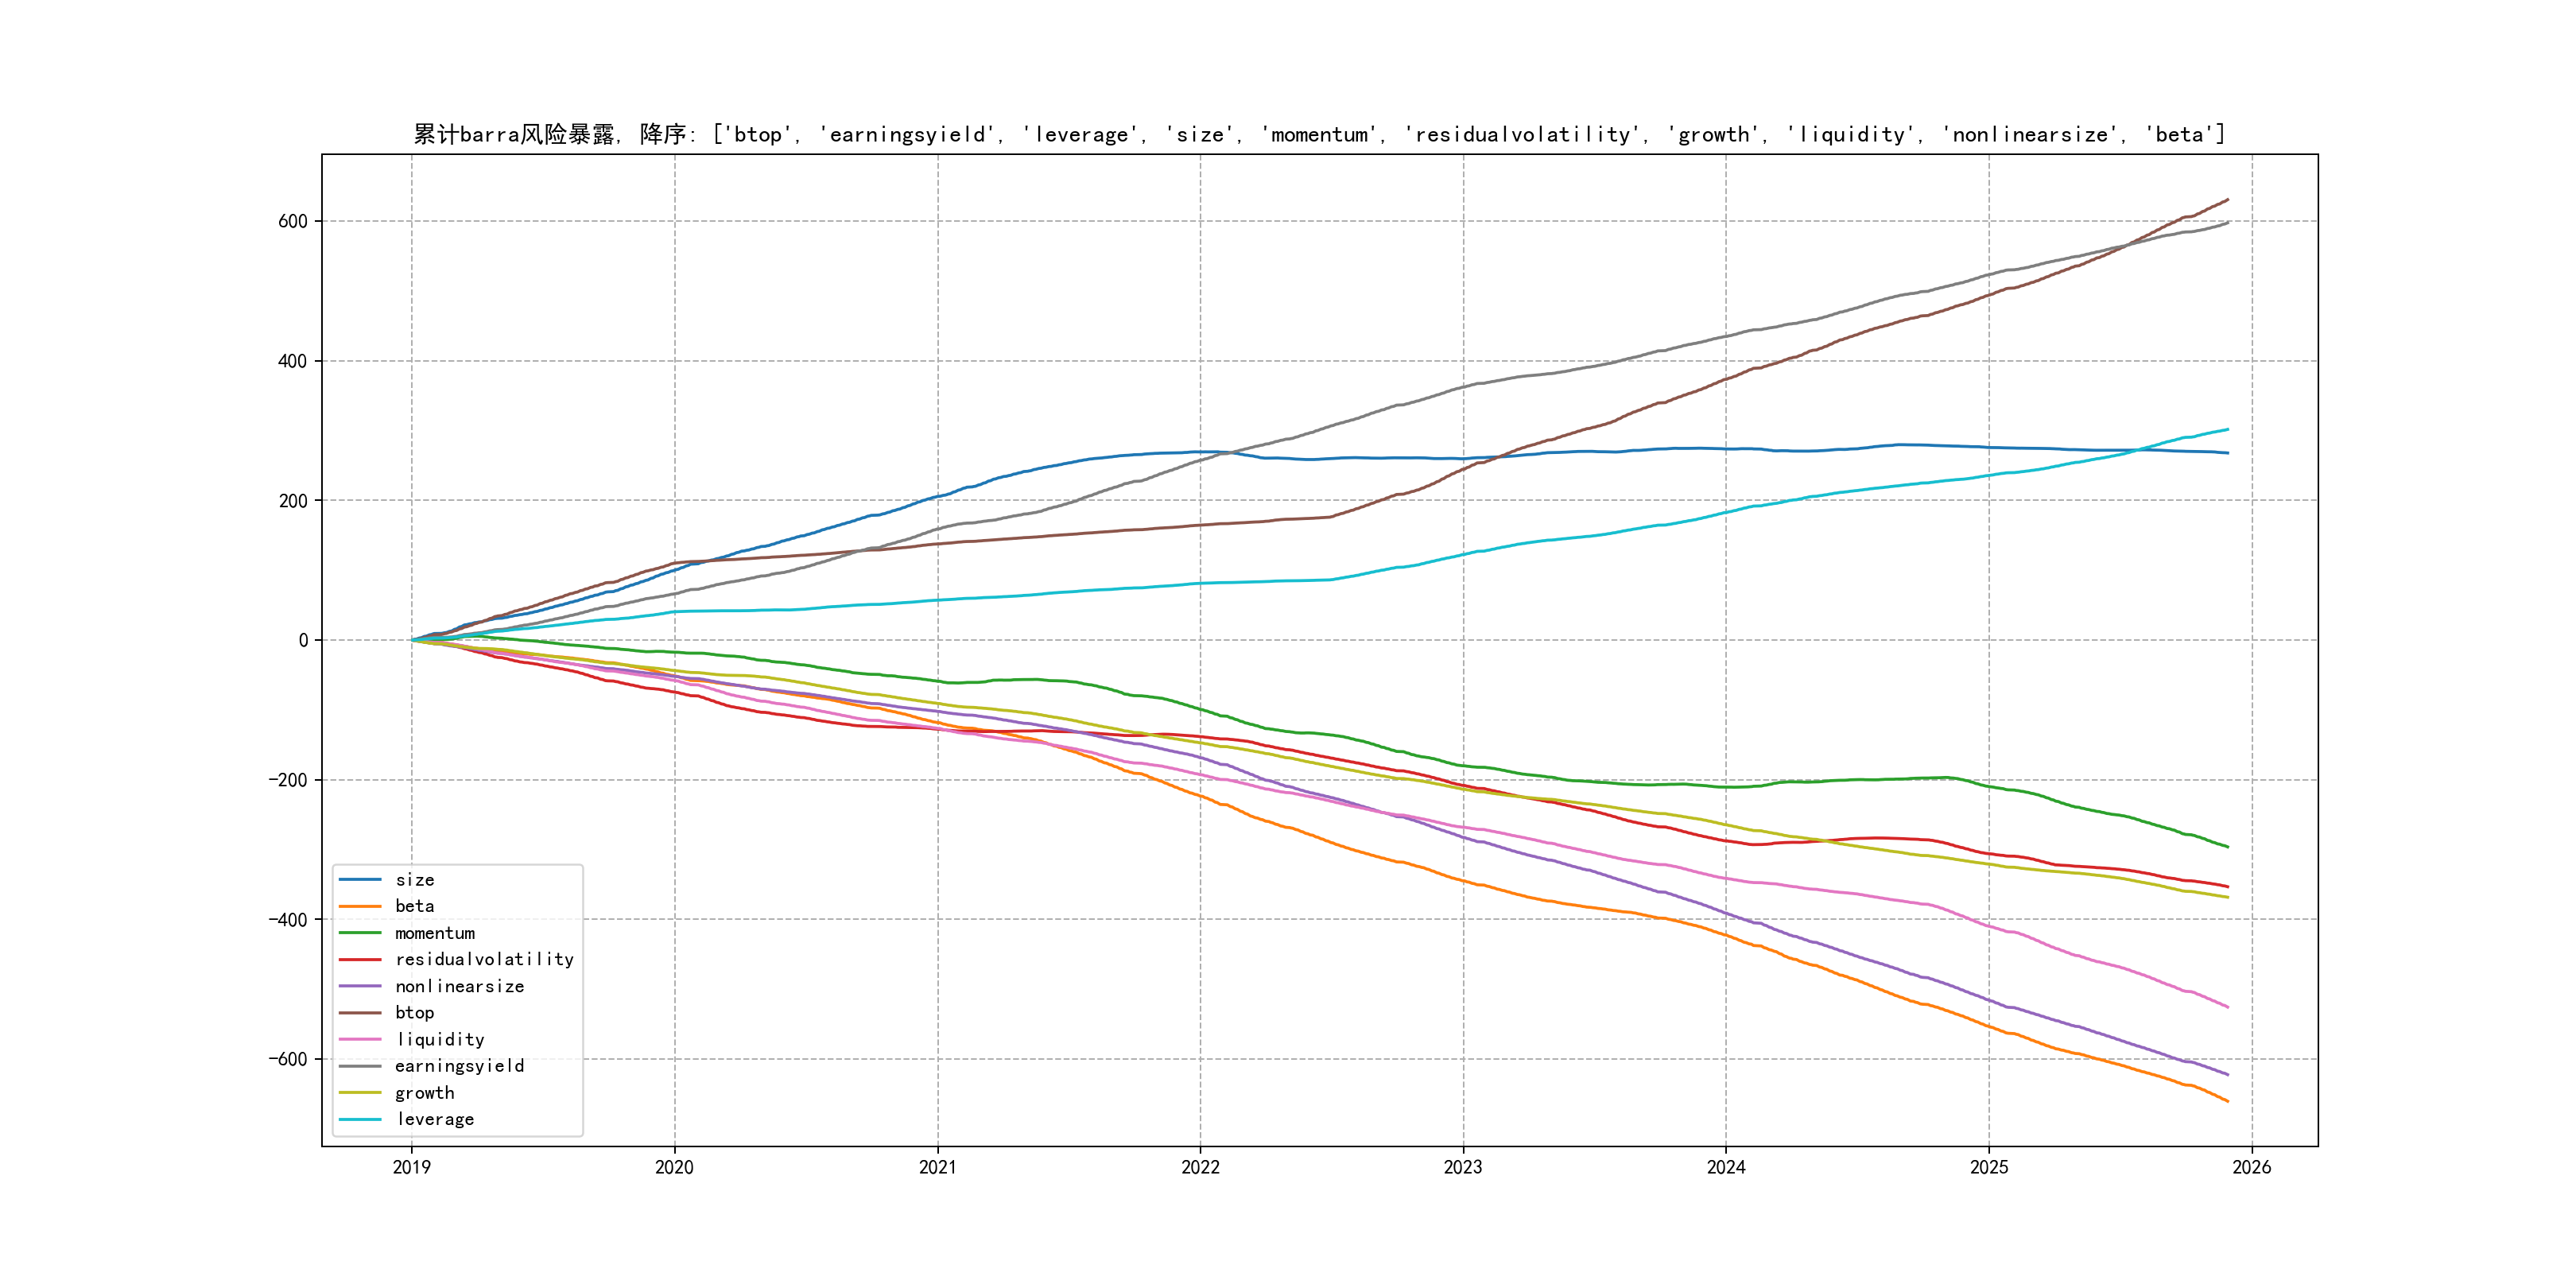Click the brown btop legend swatch
Image resolution: width=2576 pixels, height=1288 pixels.
[x=360, y=1013]
